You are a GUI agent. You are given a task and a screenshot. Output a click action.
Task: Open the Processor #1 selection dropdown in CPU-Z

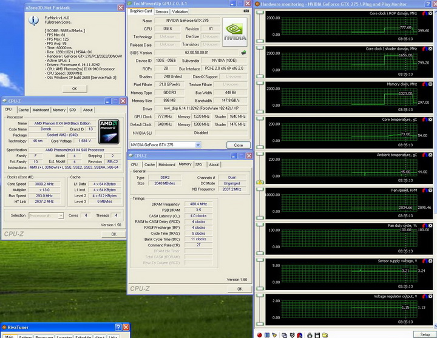click(61, 215)
